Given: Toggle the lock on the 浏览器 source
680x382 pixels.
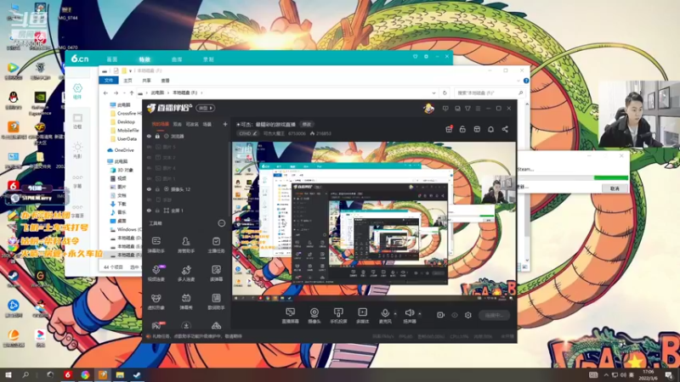Looking at the screenshot, I should coord(157,136).
